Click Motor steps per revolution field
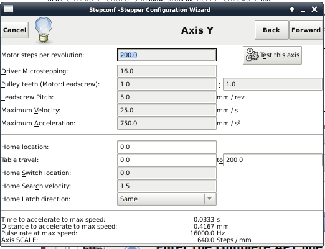 tap(167, 55)
